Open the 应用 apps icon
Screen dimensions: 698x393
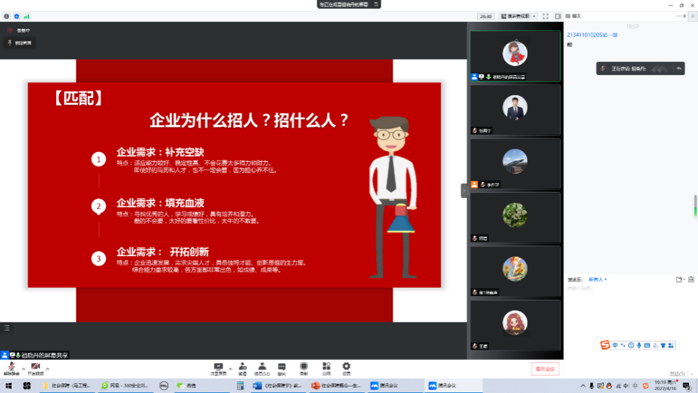[326, 367]
